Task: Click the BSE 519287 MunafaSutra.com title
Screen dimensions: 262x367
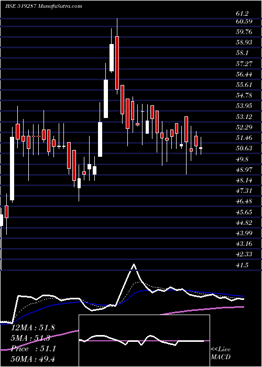Action: [x=43, y=6]
